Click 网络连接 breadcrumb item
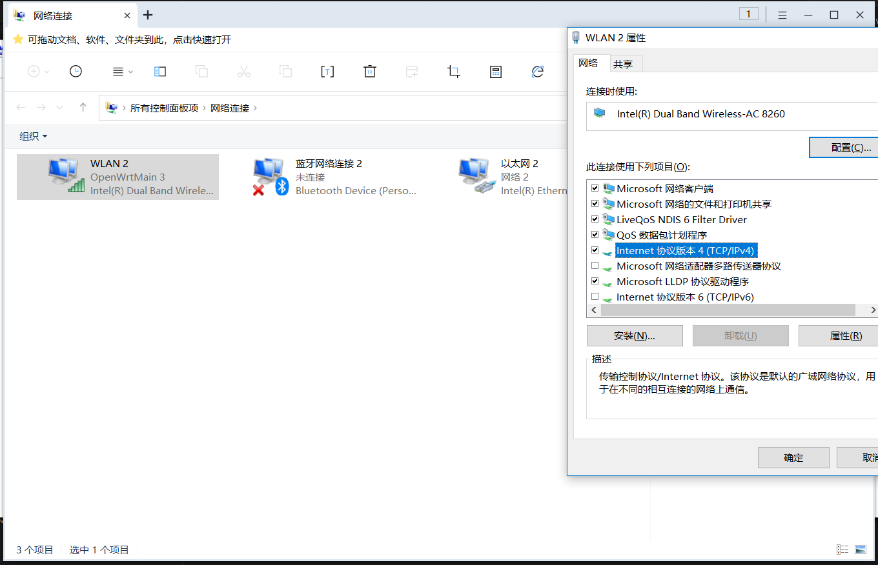 pos(230,108)
